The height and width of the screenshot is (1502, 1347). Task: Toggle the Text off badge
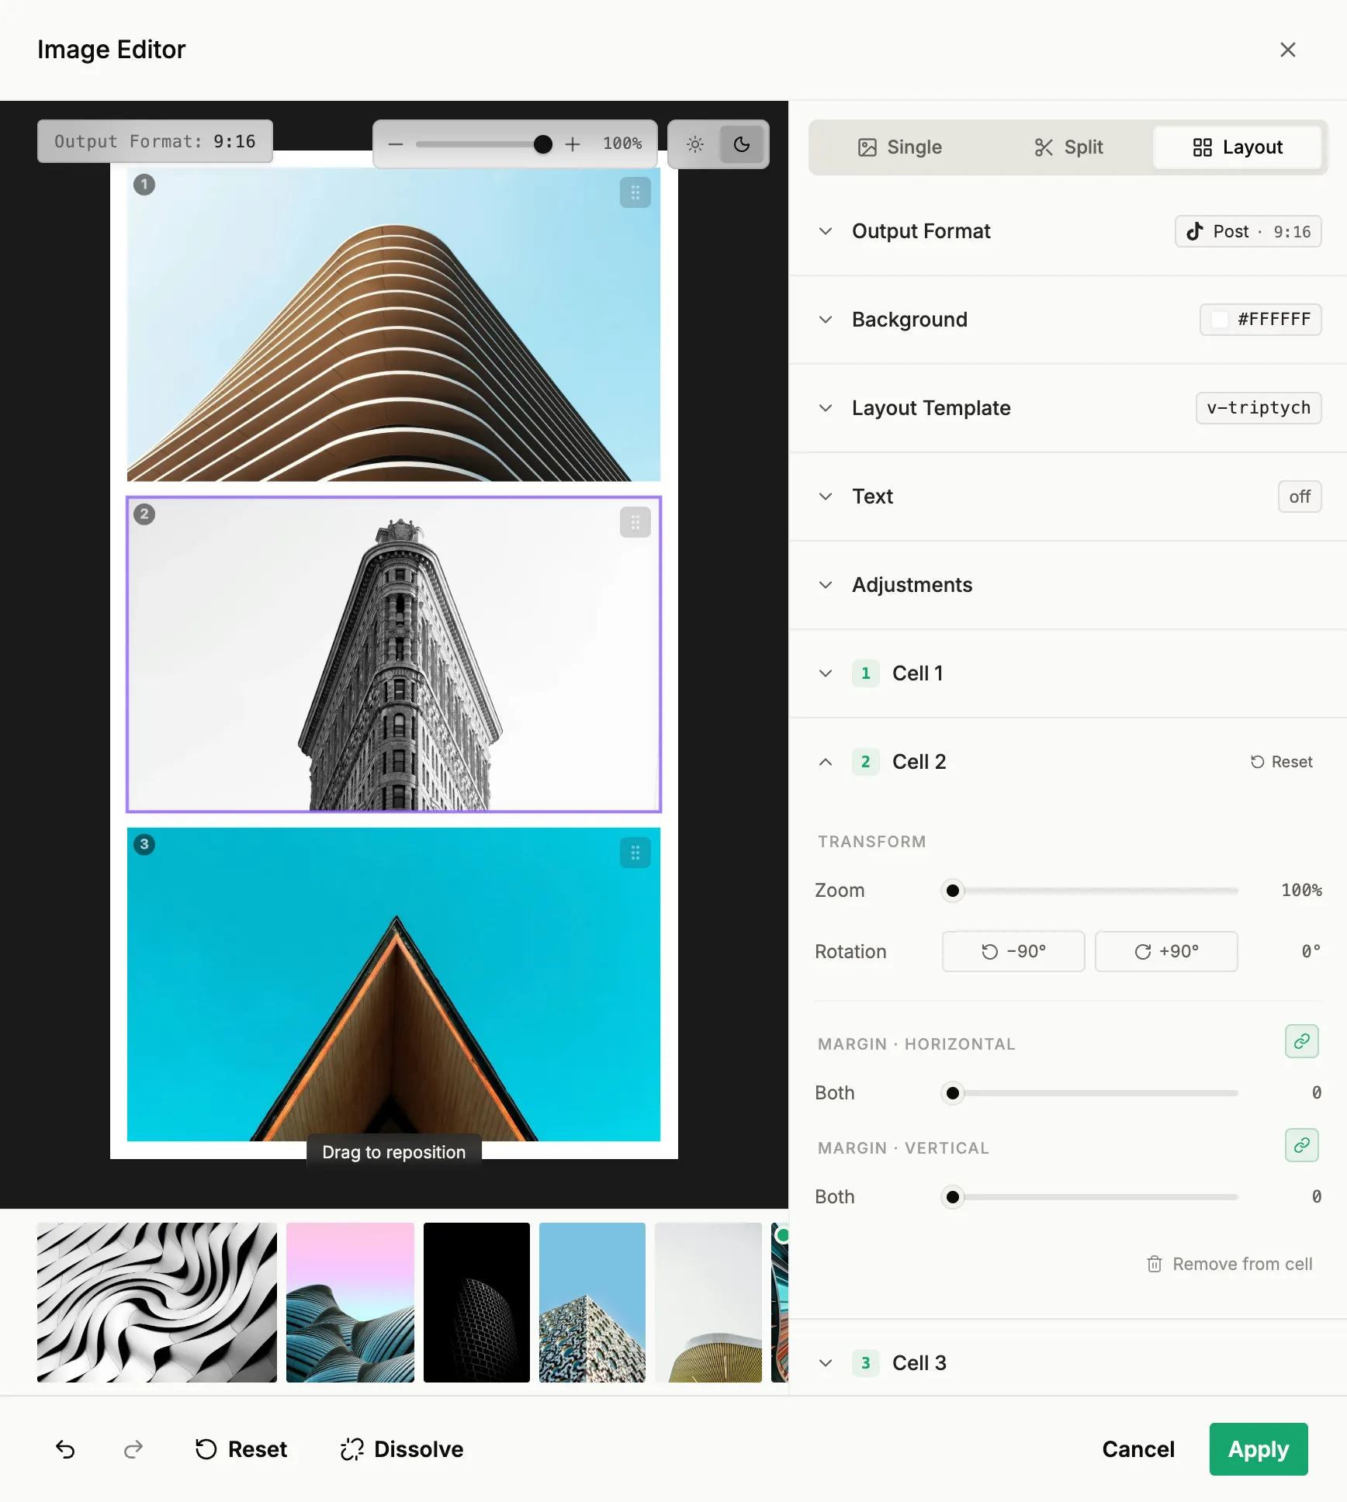click(x=1300, y=497)
